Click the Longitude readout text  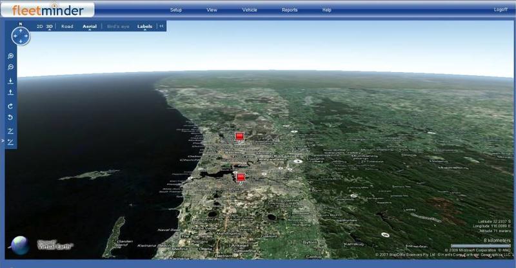click(x=492, y=226)
